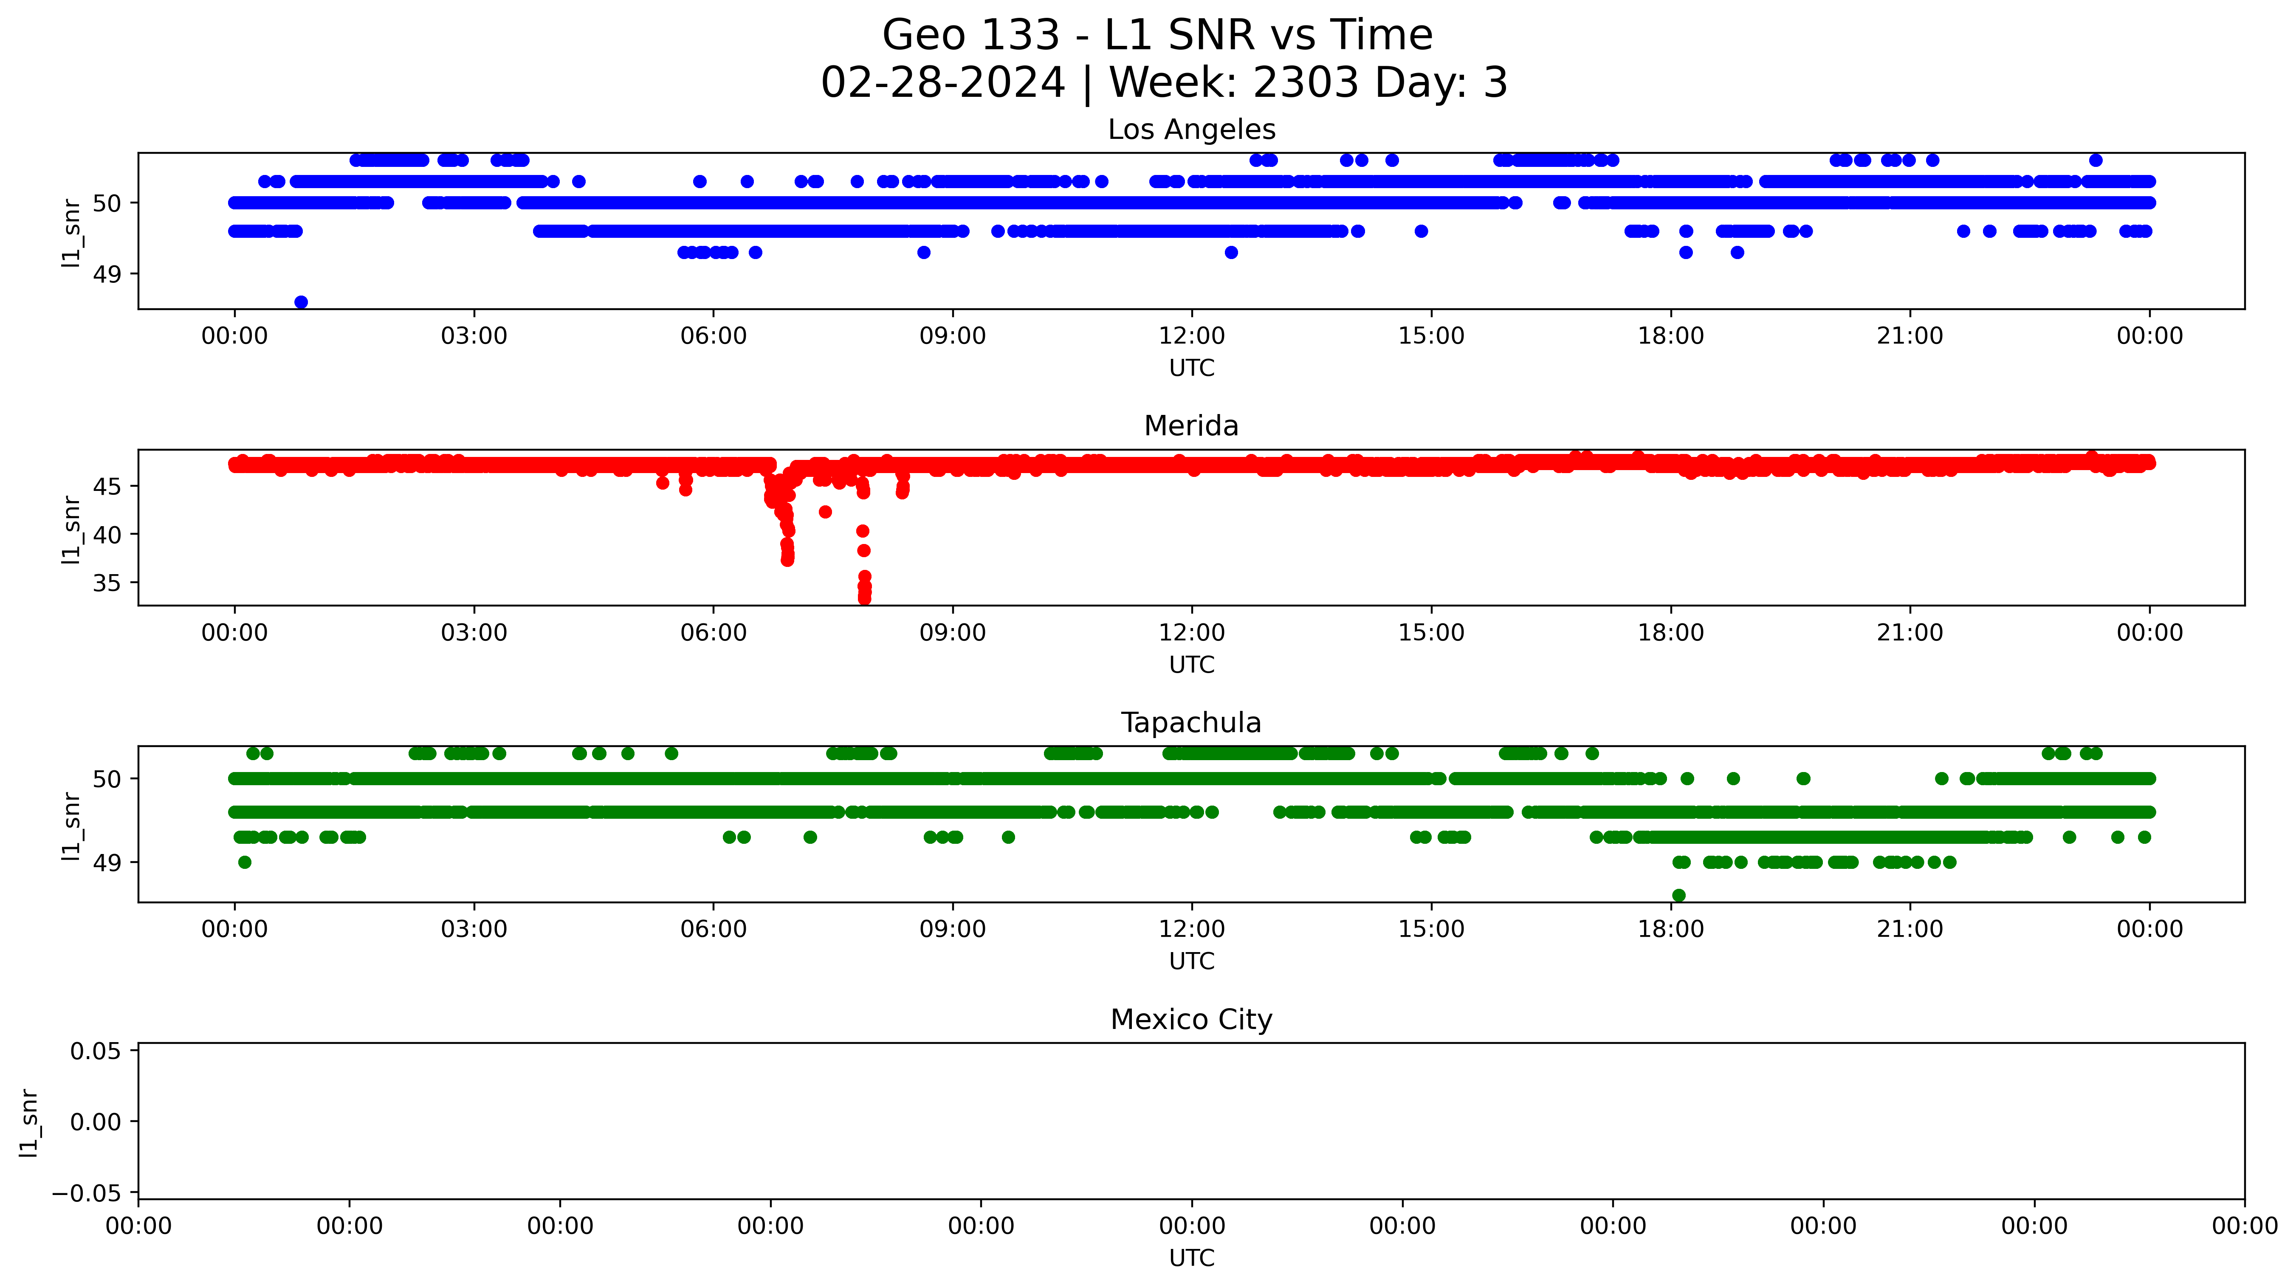Select the "Tapachula" subplot title
The width and height of the screenshot is (2296, 1288).
coord(1192,723)
